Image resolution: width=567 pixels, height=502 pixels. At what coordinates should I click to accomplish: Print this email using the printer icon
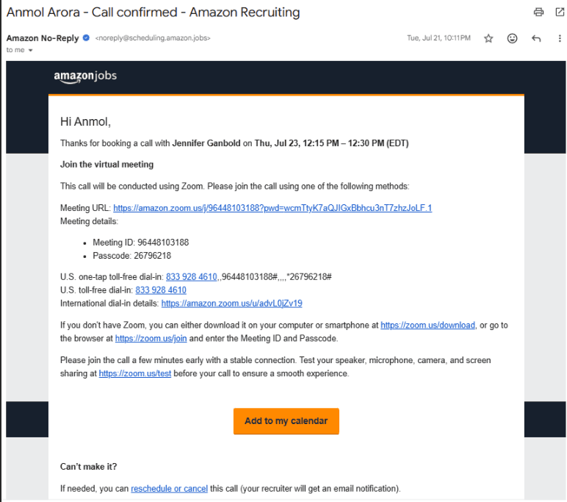(x=538, y=12)
